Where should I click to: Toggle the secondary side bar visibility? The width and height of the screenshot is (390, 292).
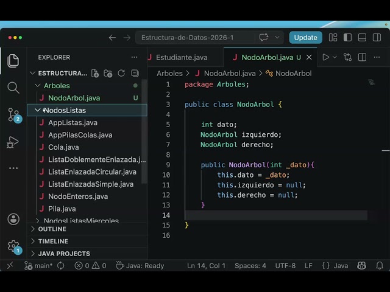click(377, 38)
